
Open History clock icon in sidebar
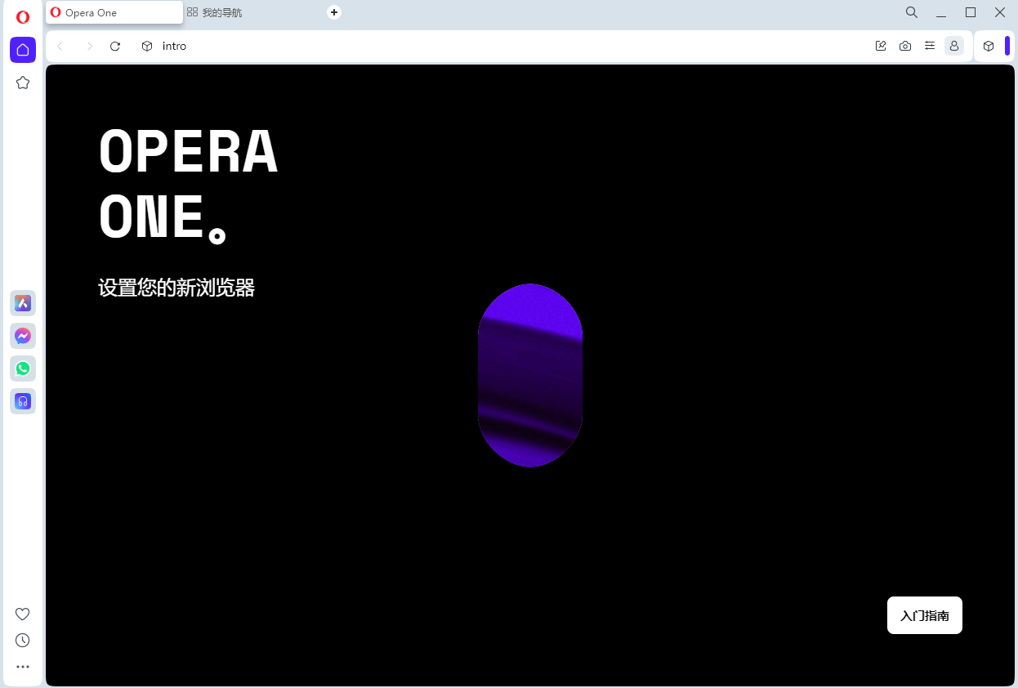(x=23, y=641)
